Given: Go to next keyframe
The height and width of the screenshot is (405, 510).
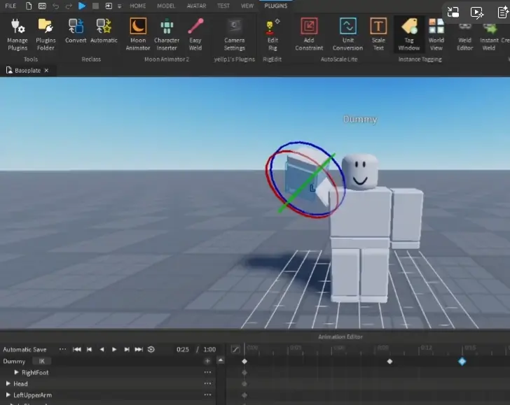Looking at the screenshot, I should coord(127,350).
